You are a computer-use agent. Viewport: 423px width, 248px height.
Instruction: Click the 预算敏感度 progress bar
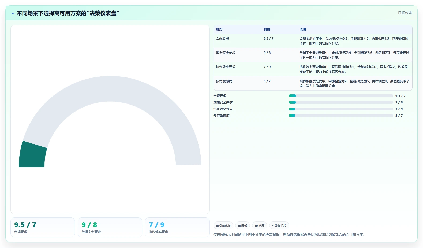341,116
